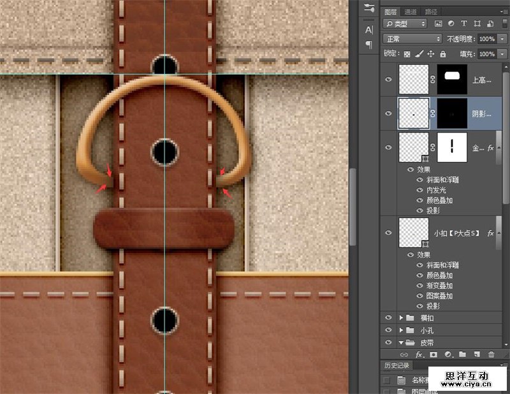Image resolution: width=510 pixels, height=394 pixels.
Task: Open the 不透明度 opacity slider arrow
Action: coord(502,40)
